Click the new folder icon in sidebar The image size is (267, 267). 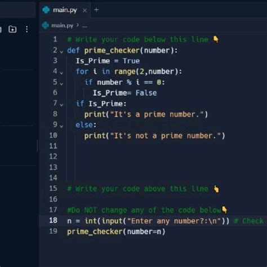click(x=12, y=29)
